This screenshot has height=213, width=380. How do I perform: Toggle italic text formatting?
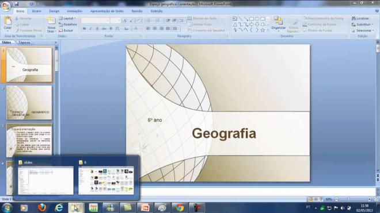pos(90,29)
